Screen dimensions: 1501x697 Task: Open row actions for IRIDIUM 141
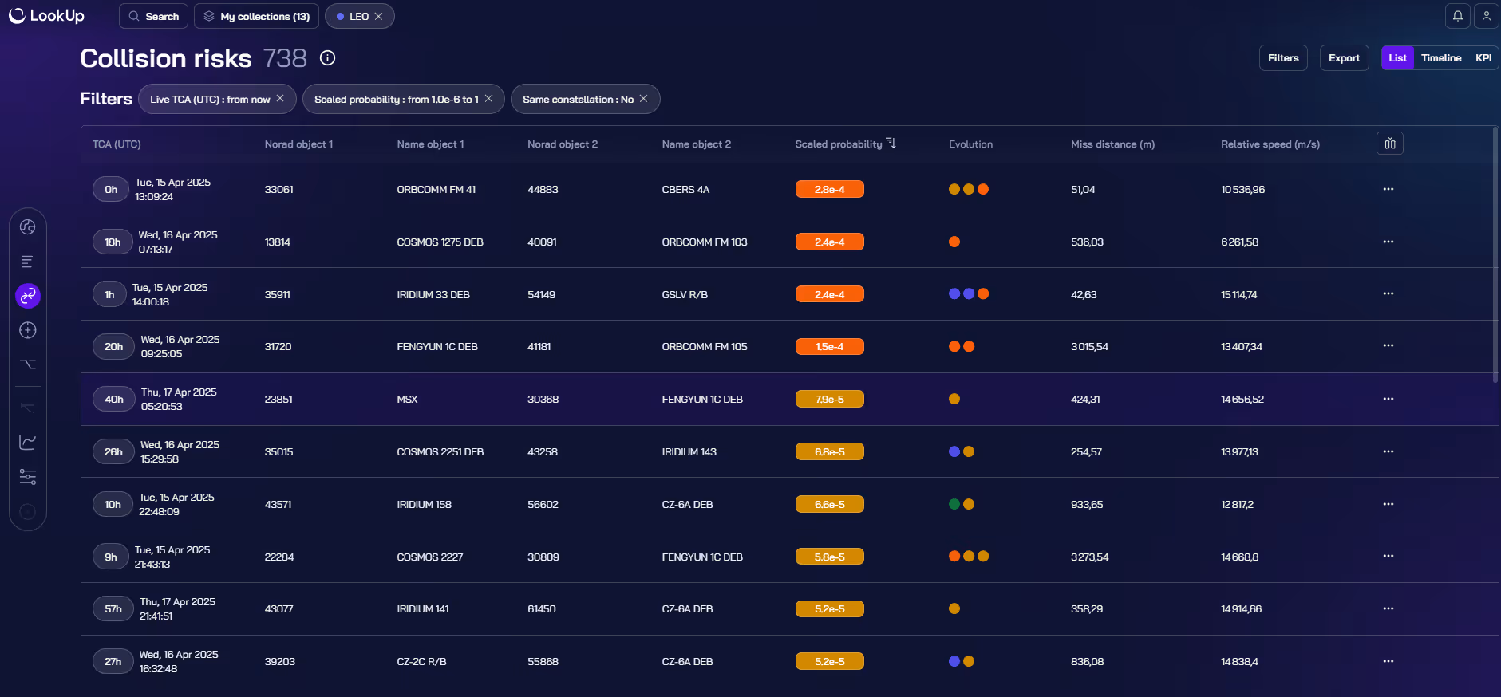tap(1388, 608)
